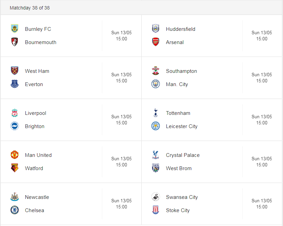The image size is (283, 226).
Task: Click the Man United club crest
Action: [x=15, y=155]
